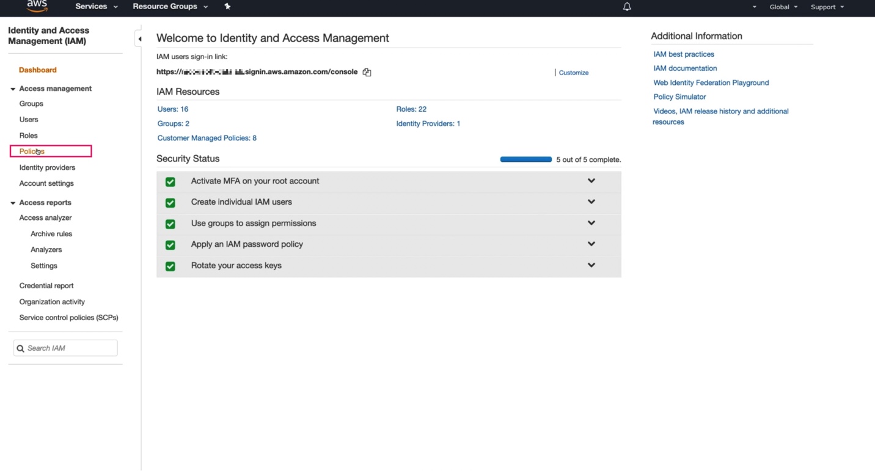This screenshot has height=471, width=875.
Task: Open the Support menu
Action: 827,7
